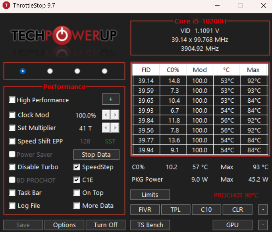The height and width of the screenshot is (232, 272).
Task: Increase Clock Mod with right arrow
Action: click(x=115, y=115)
